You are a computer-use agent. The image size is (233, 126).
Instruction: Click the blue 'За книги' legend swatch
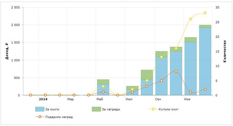coord(40,109)
